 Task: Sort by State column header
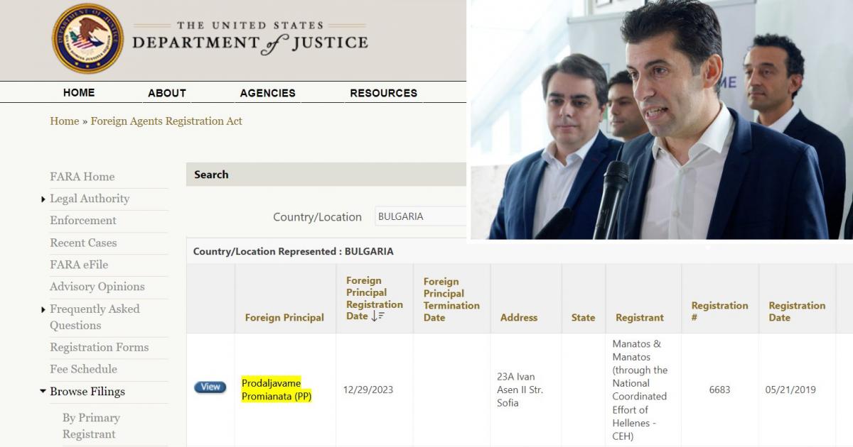click(584, 317)
